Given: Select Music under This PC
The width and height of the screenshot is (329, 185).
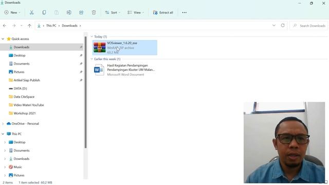Looking at the screenshot, I should (x=17, y=167).
